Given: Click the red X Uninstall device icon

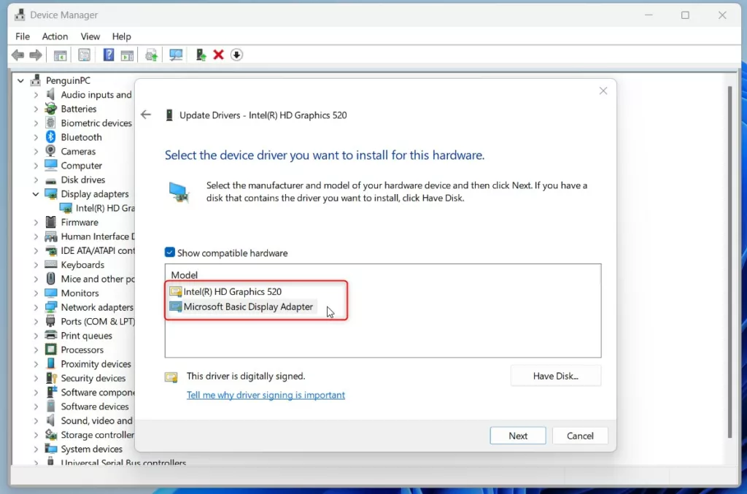Looking at the screenshot, I should click(219, 55).
